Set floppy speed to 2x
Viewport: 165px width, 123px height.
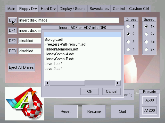coord(146,34)
